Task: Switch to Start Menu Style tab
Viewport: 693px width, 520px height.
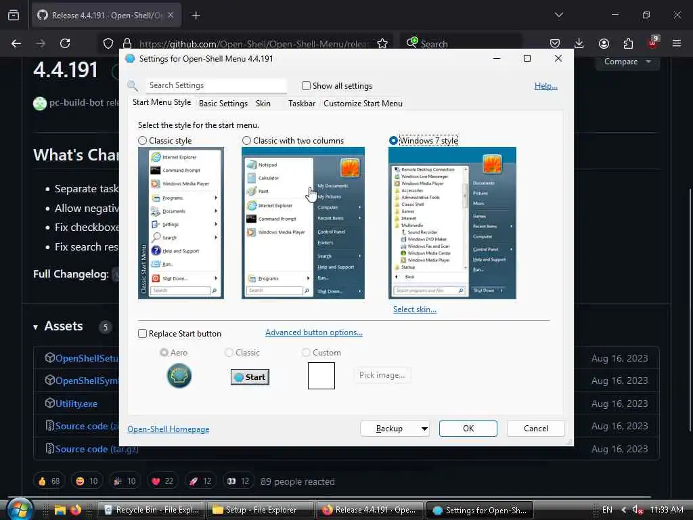Action: point(161,102)
